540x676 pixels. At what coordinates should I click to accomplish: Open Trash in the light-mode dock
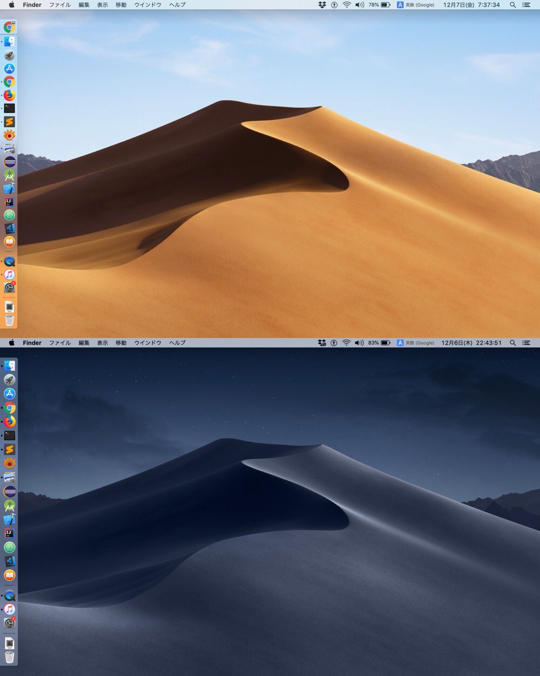pos(9,320)
